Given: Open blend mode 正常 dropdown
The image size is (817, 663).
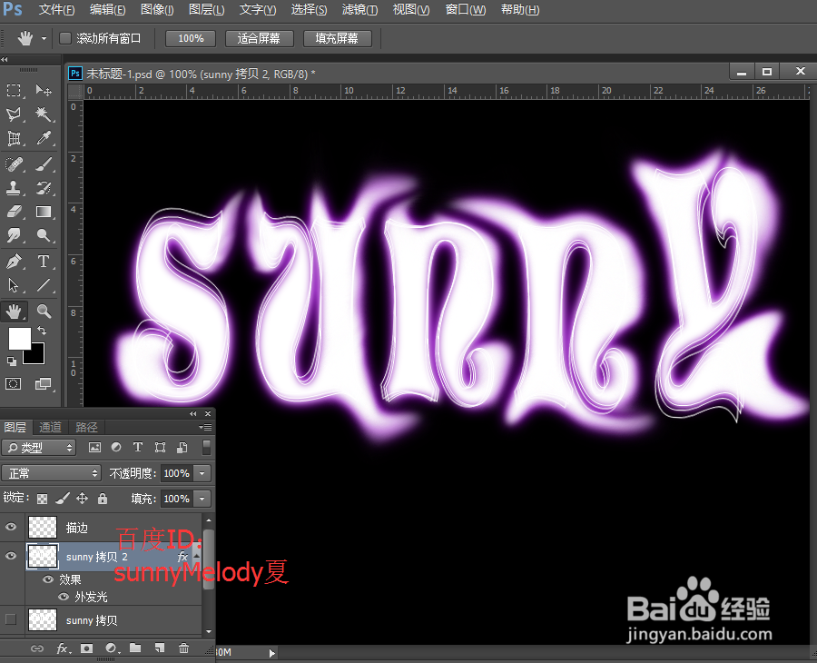Looking at the screenshot, I should click(x=51, y=473).
